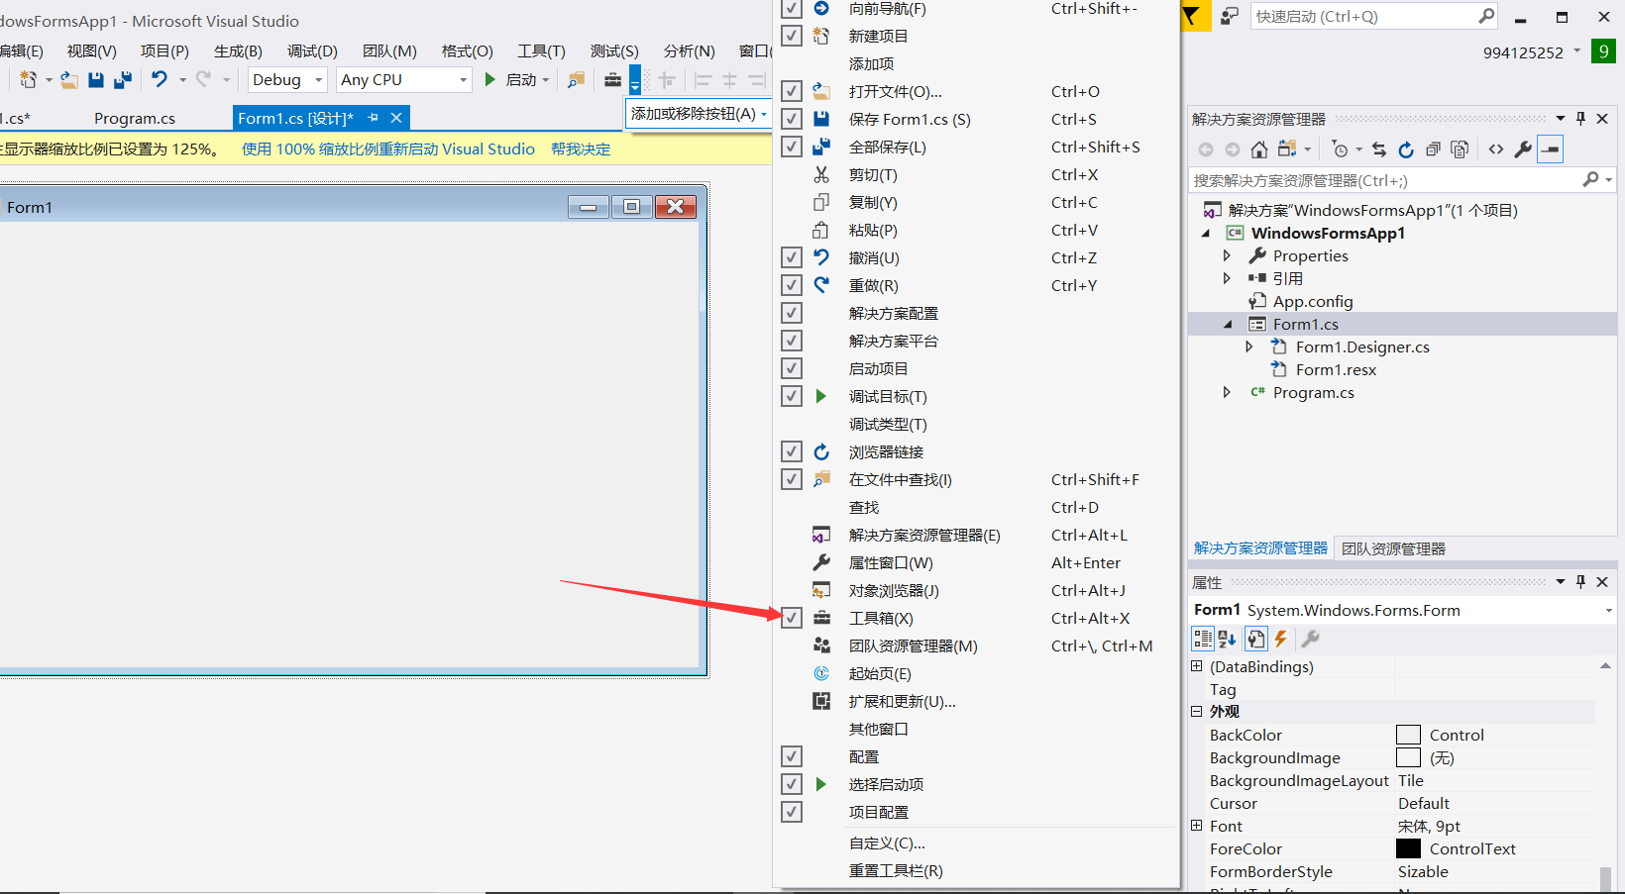Image resolution: width=1625 pixels, height=894 pixels.
Task: Click the Preview Selected Items icon
Action: coord(1551,149)
